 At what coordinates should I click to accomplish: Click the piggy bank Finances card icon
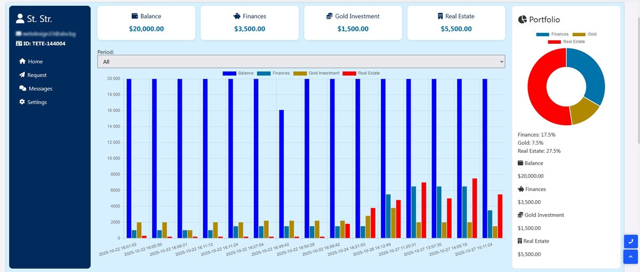(237, 17)
